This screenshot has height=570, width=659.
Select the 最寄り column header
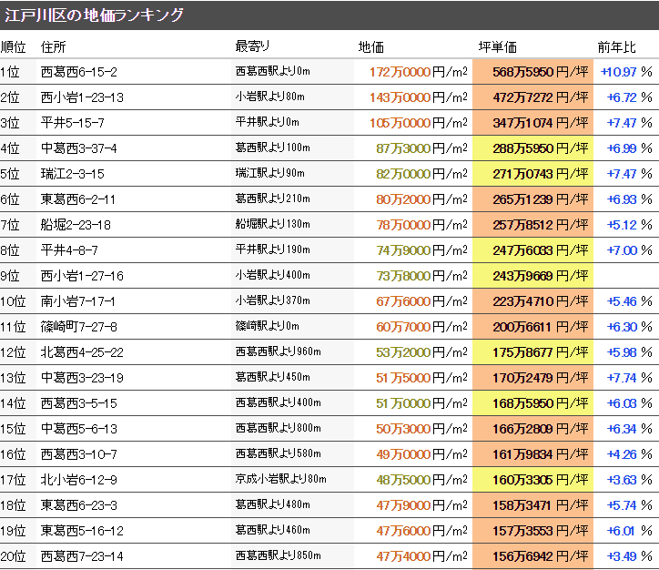click(252, 46)
